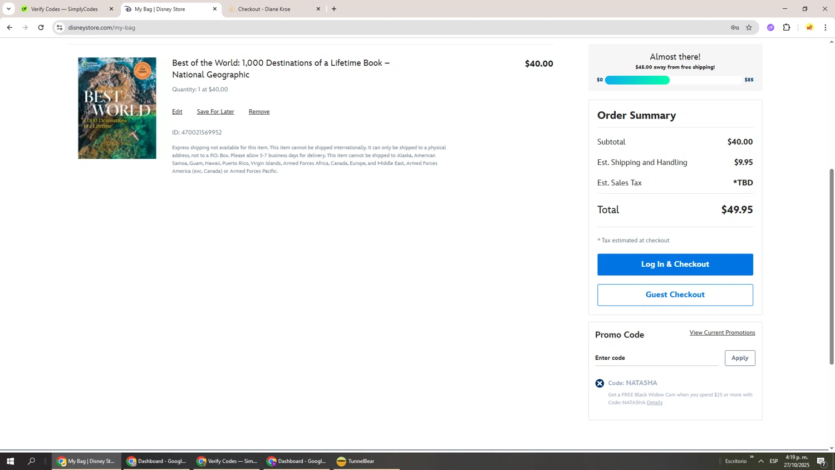The image size is (835, 470).
Task: Expand the tab search dropdown arrow
Action: [8, 9]
